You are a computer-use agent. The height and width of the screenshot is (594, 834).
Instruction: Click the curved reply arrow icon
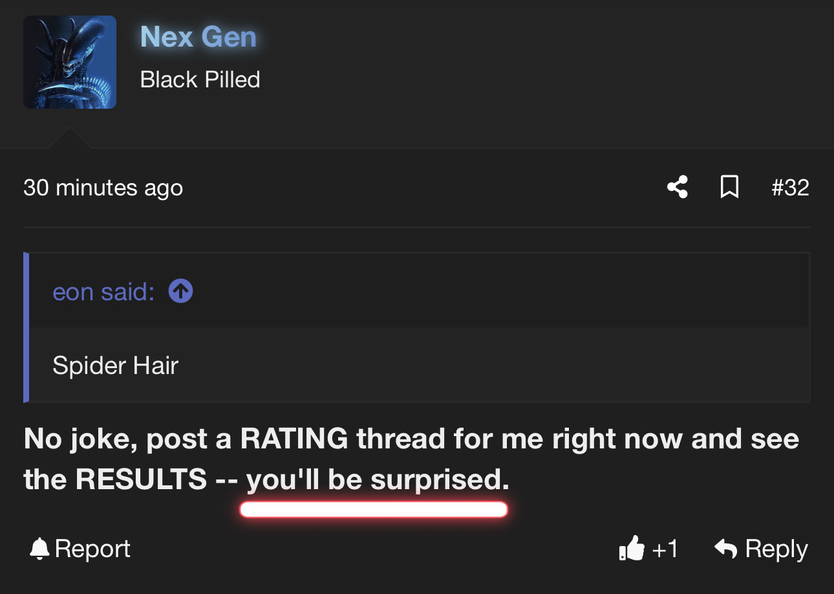726,549
